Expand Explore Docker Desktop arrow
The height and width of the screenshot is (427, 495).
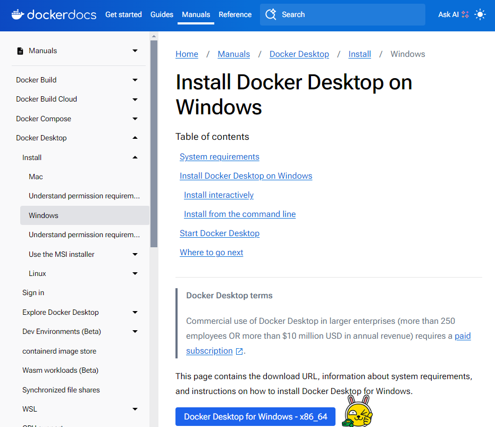[135, 312]
